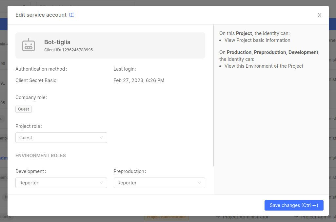Click the arrow beside Project Administrator

tap(217, 216)
